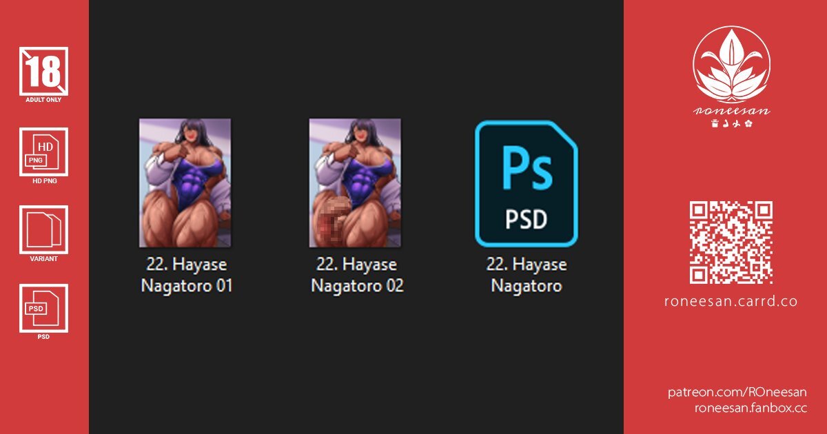Click the QR code image

pos(731,242)
